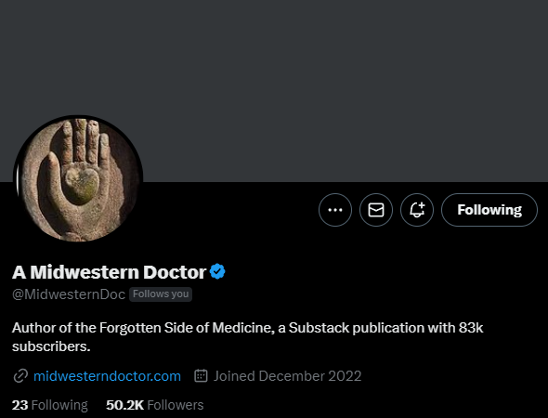Click the chain link icon beside website
The height and width of the screenshot is (418, 548).
(20, 376)
